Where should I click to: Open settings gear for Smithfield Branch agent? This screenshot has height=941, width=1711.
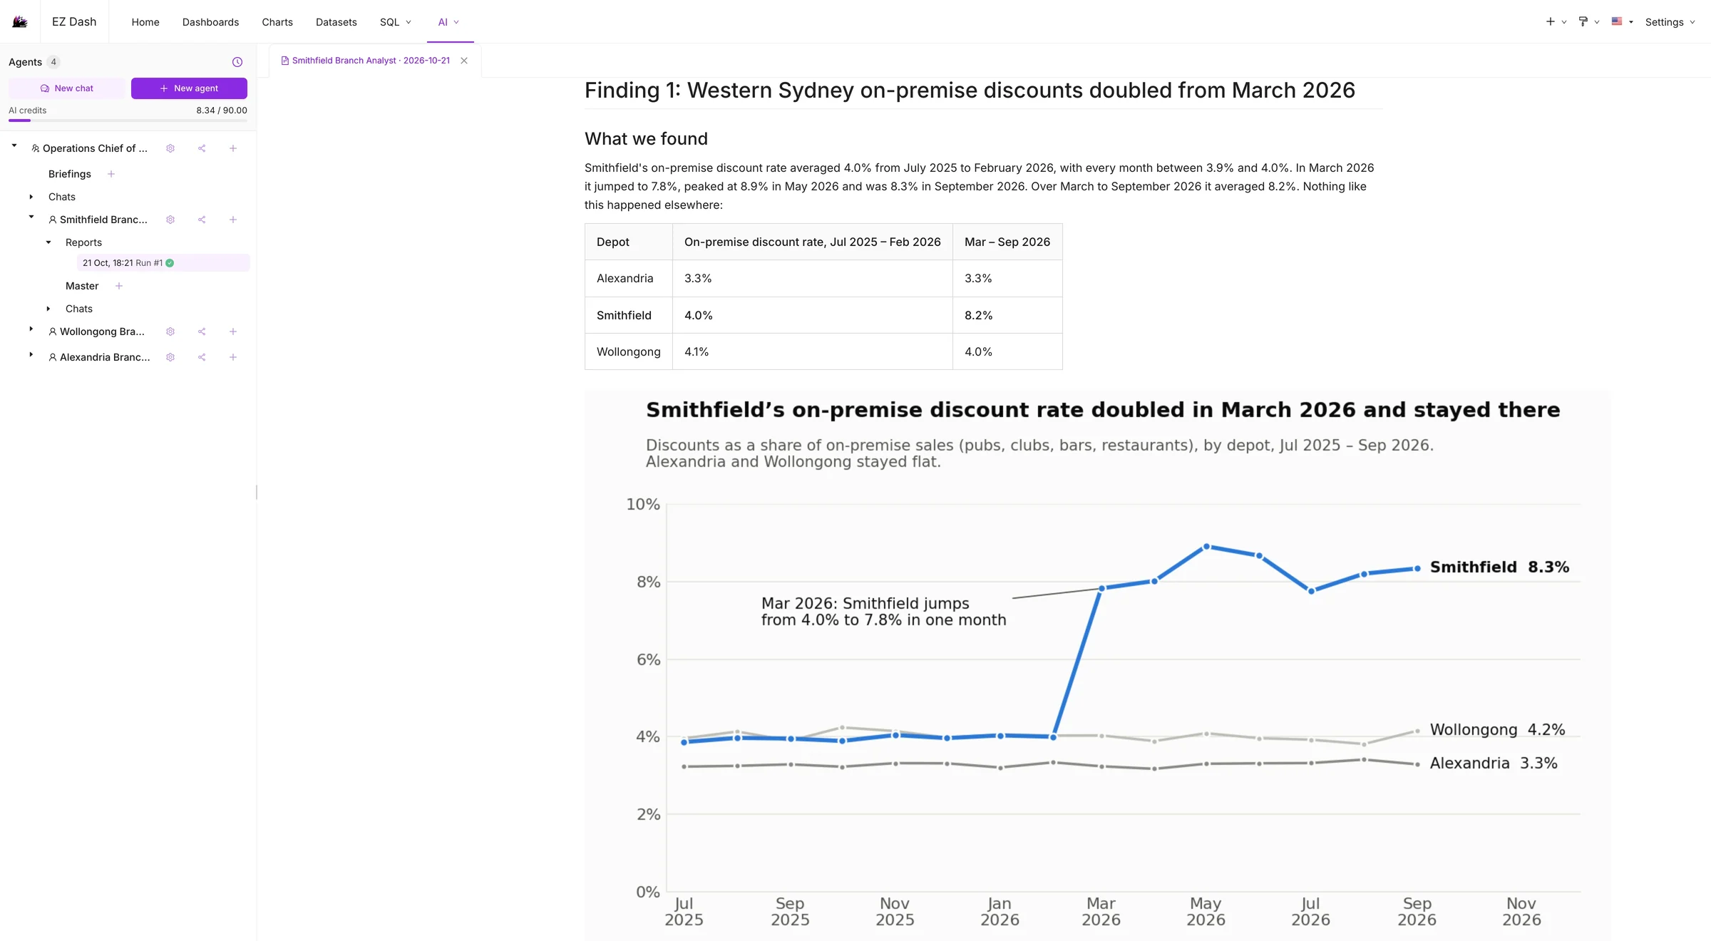170,220
